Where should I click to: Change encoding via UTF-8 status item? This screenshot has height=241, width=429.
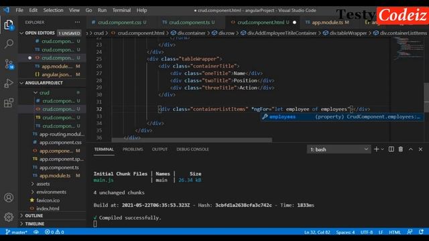[x=367, y=232]
